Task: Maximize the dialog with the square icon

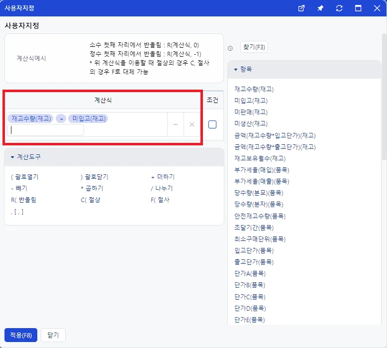Action: [358, 8]
